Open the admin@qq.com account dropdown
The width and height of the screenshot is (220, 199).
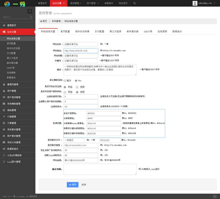(214, 3)
